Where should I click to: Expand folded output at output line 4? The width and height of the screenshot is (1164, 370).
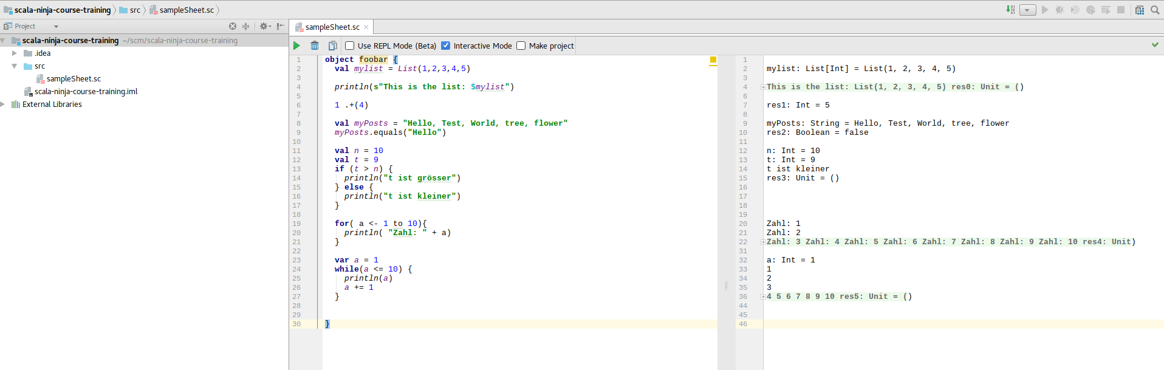[x=763, y=87]
